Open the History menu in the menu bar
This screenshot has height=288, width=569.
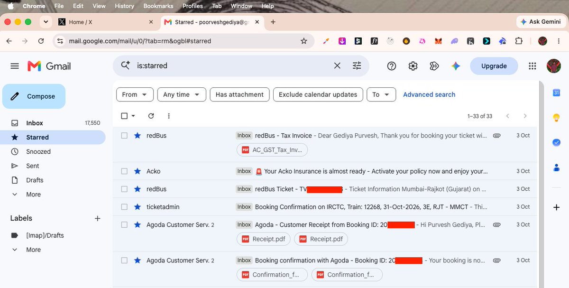[124, 6]
